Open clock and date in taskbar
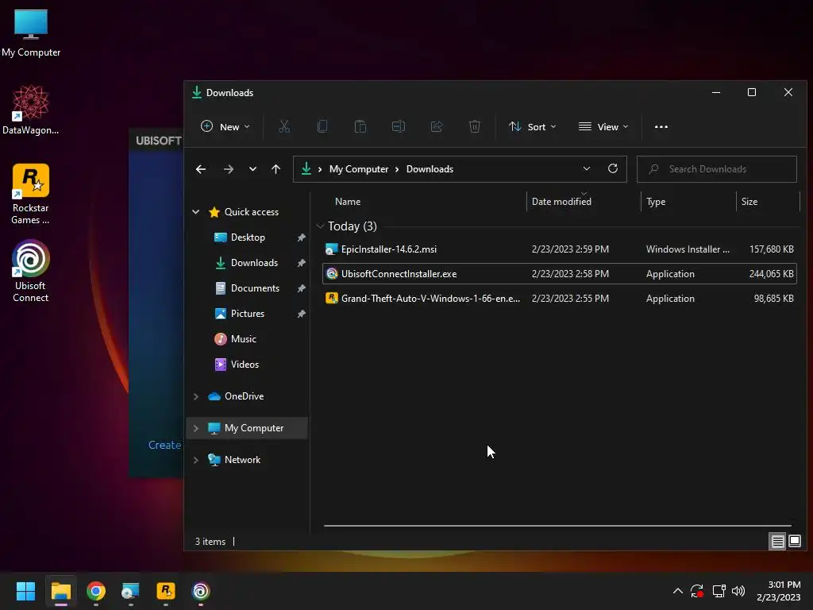This screenshot has width=813, height=610. coord(778,591)
